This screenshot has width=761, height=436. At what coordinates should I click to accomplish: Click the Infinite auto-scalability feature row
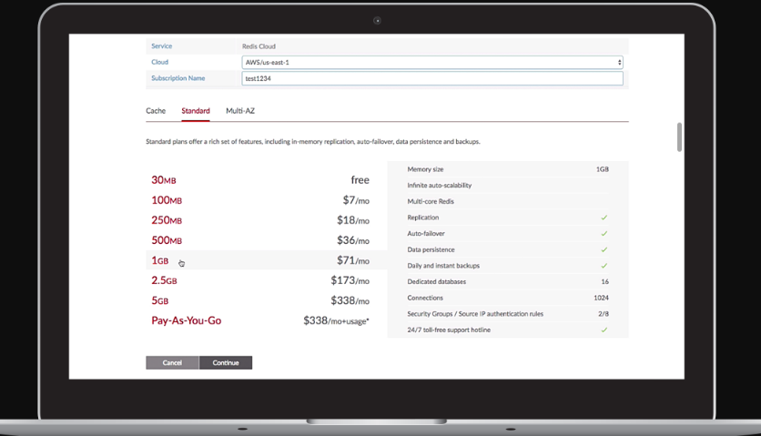[508, 186]
